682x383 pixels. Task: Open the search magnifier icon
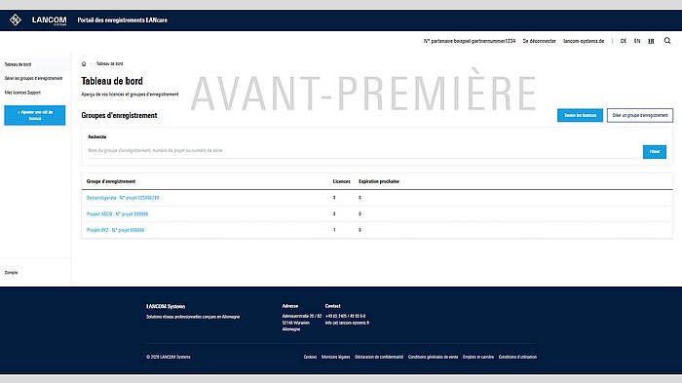click(667, 41)
